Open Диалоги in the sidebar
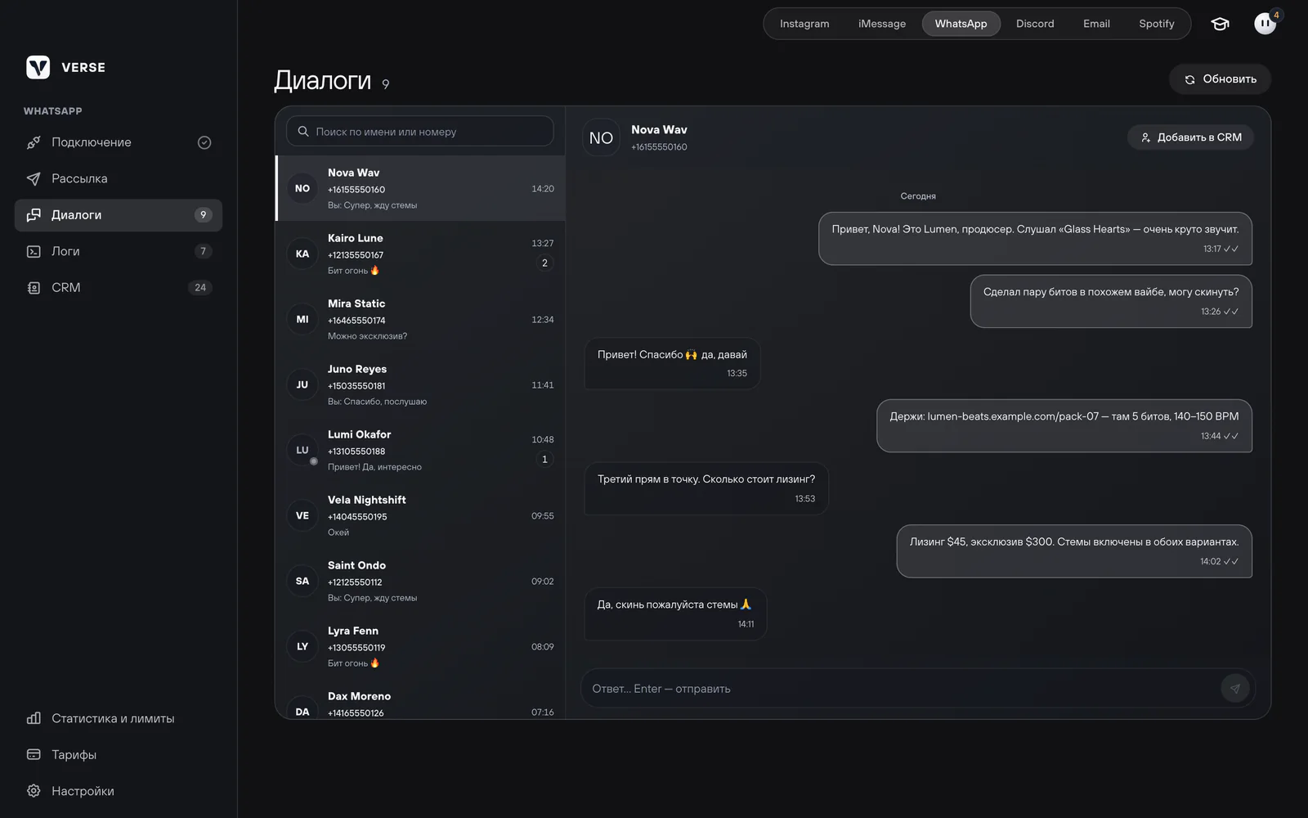This screenshot has height=818, width=1308. (x=119, y=215)
